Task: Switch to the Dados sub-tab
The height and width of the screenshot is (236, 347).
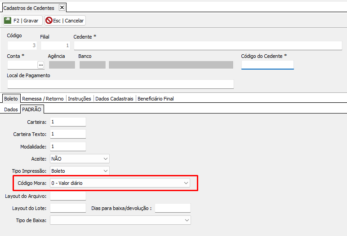Action: (11, 109)
